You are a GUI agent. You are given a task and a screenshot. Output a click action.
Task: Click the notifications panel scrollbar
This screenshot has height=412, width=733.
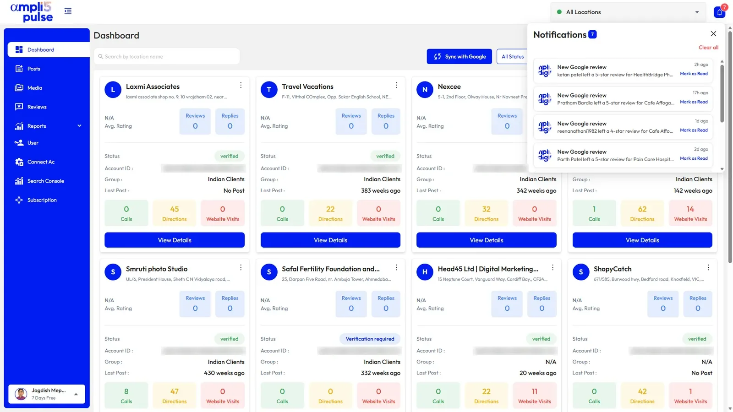pos(722,94)
